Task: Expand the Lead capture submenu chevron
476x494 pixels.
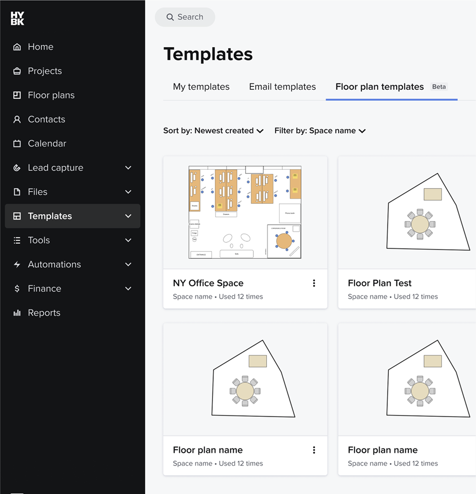Action: [x=128, y=168]
